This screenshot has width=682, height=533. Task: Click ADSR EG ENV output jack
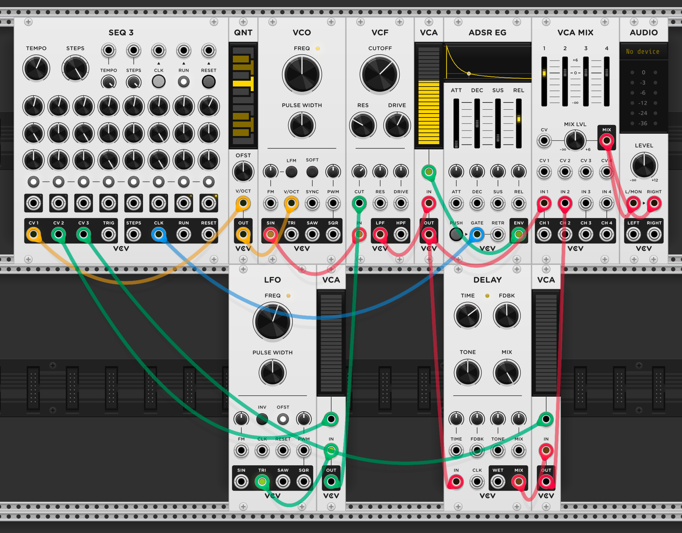[519, 234]
